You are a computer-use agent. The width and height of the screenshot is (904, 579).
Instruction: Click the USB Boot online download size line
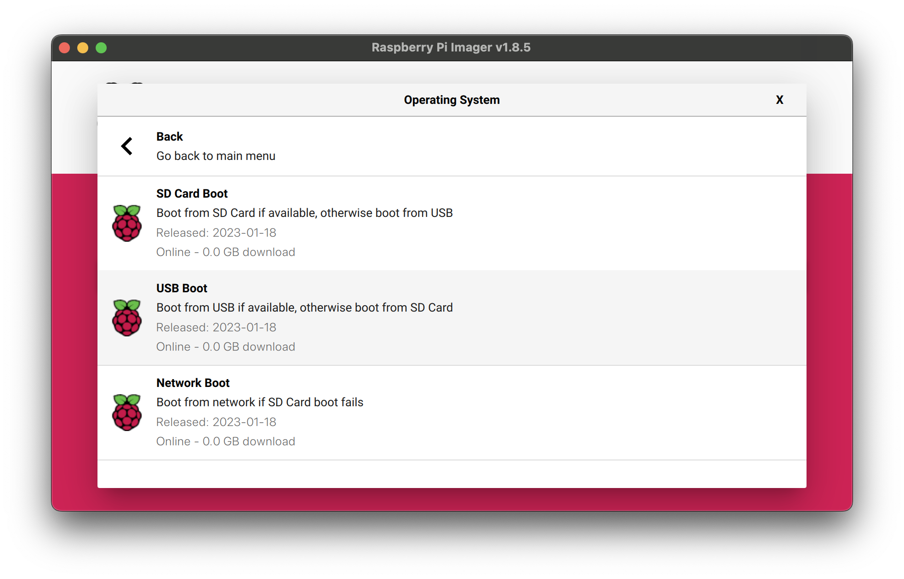(225, 346)
